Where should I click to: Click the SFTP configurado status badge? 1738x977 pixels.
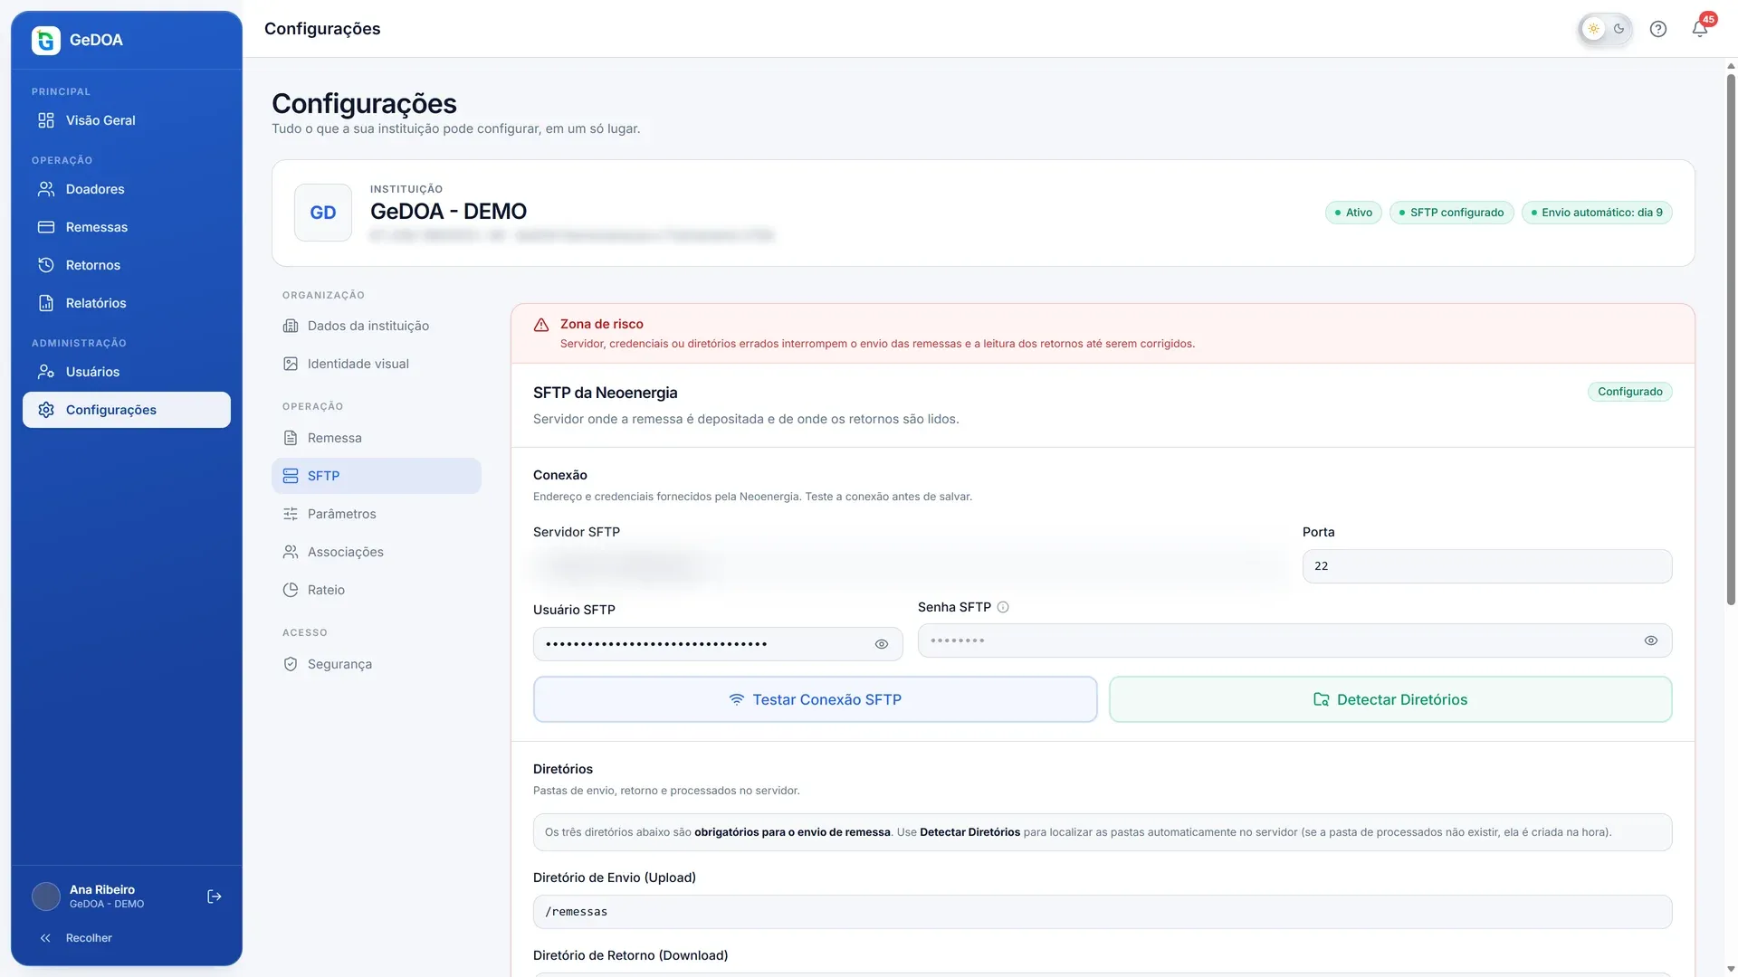1451,213
